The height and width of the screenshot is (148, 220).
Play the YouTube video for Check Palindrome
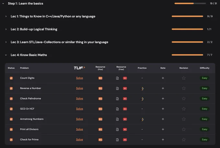point(125,99)
